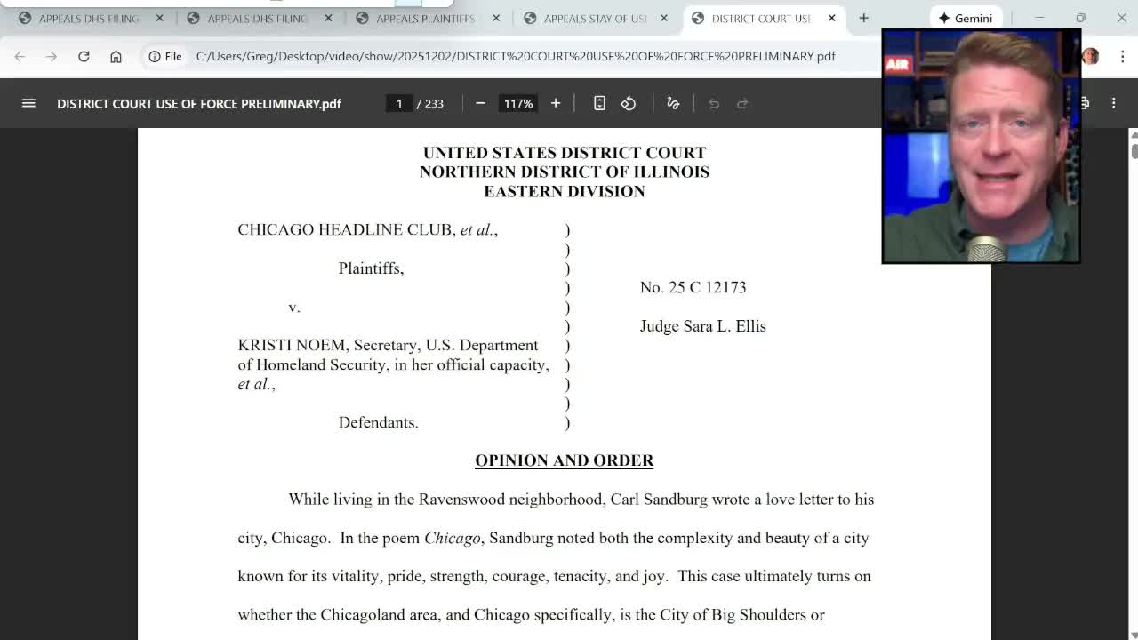Select the Draw annotation tool
The height and width of the screenshot is (640, 1138).
click(x=673, y=103)
